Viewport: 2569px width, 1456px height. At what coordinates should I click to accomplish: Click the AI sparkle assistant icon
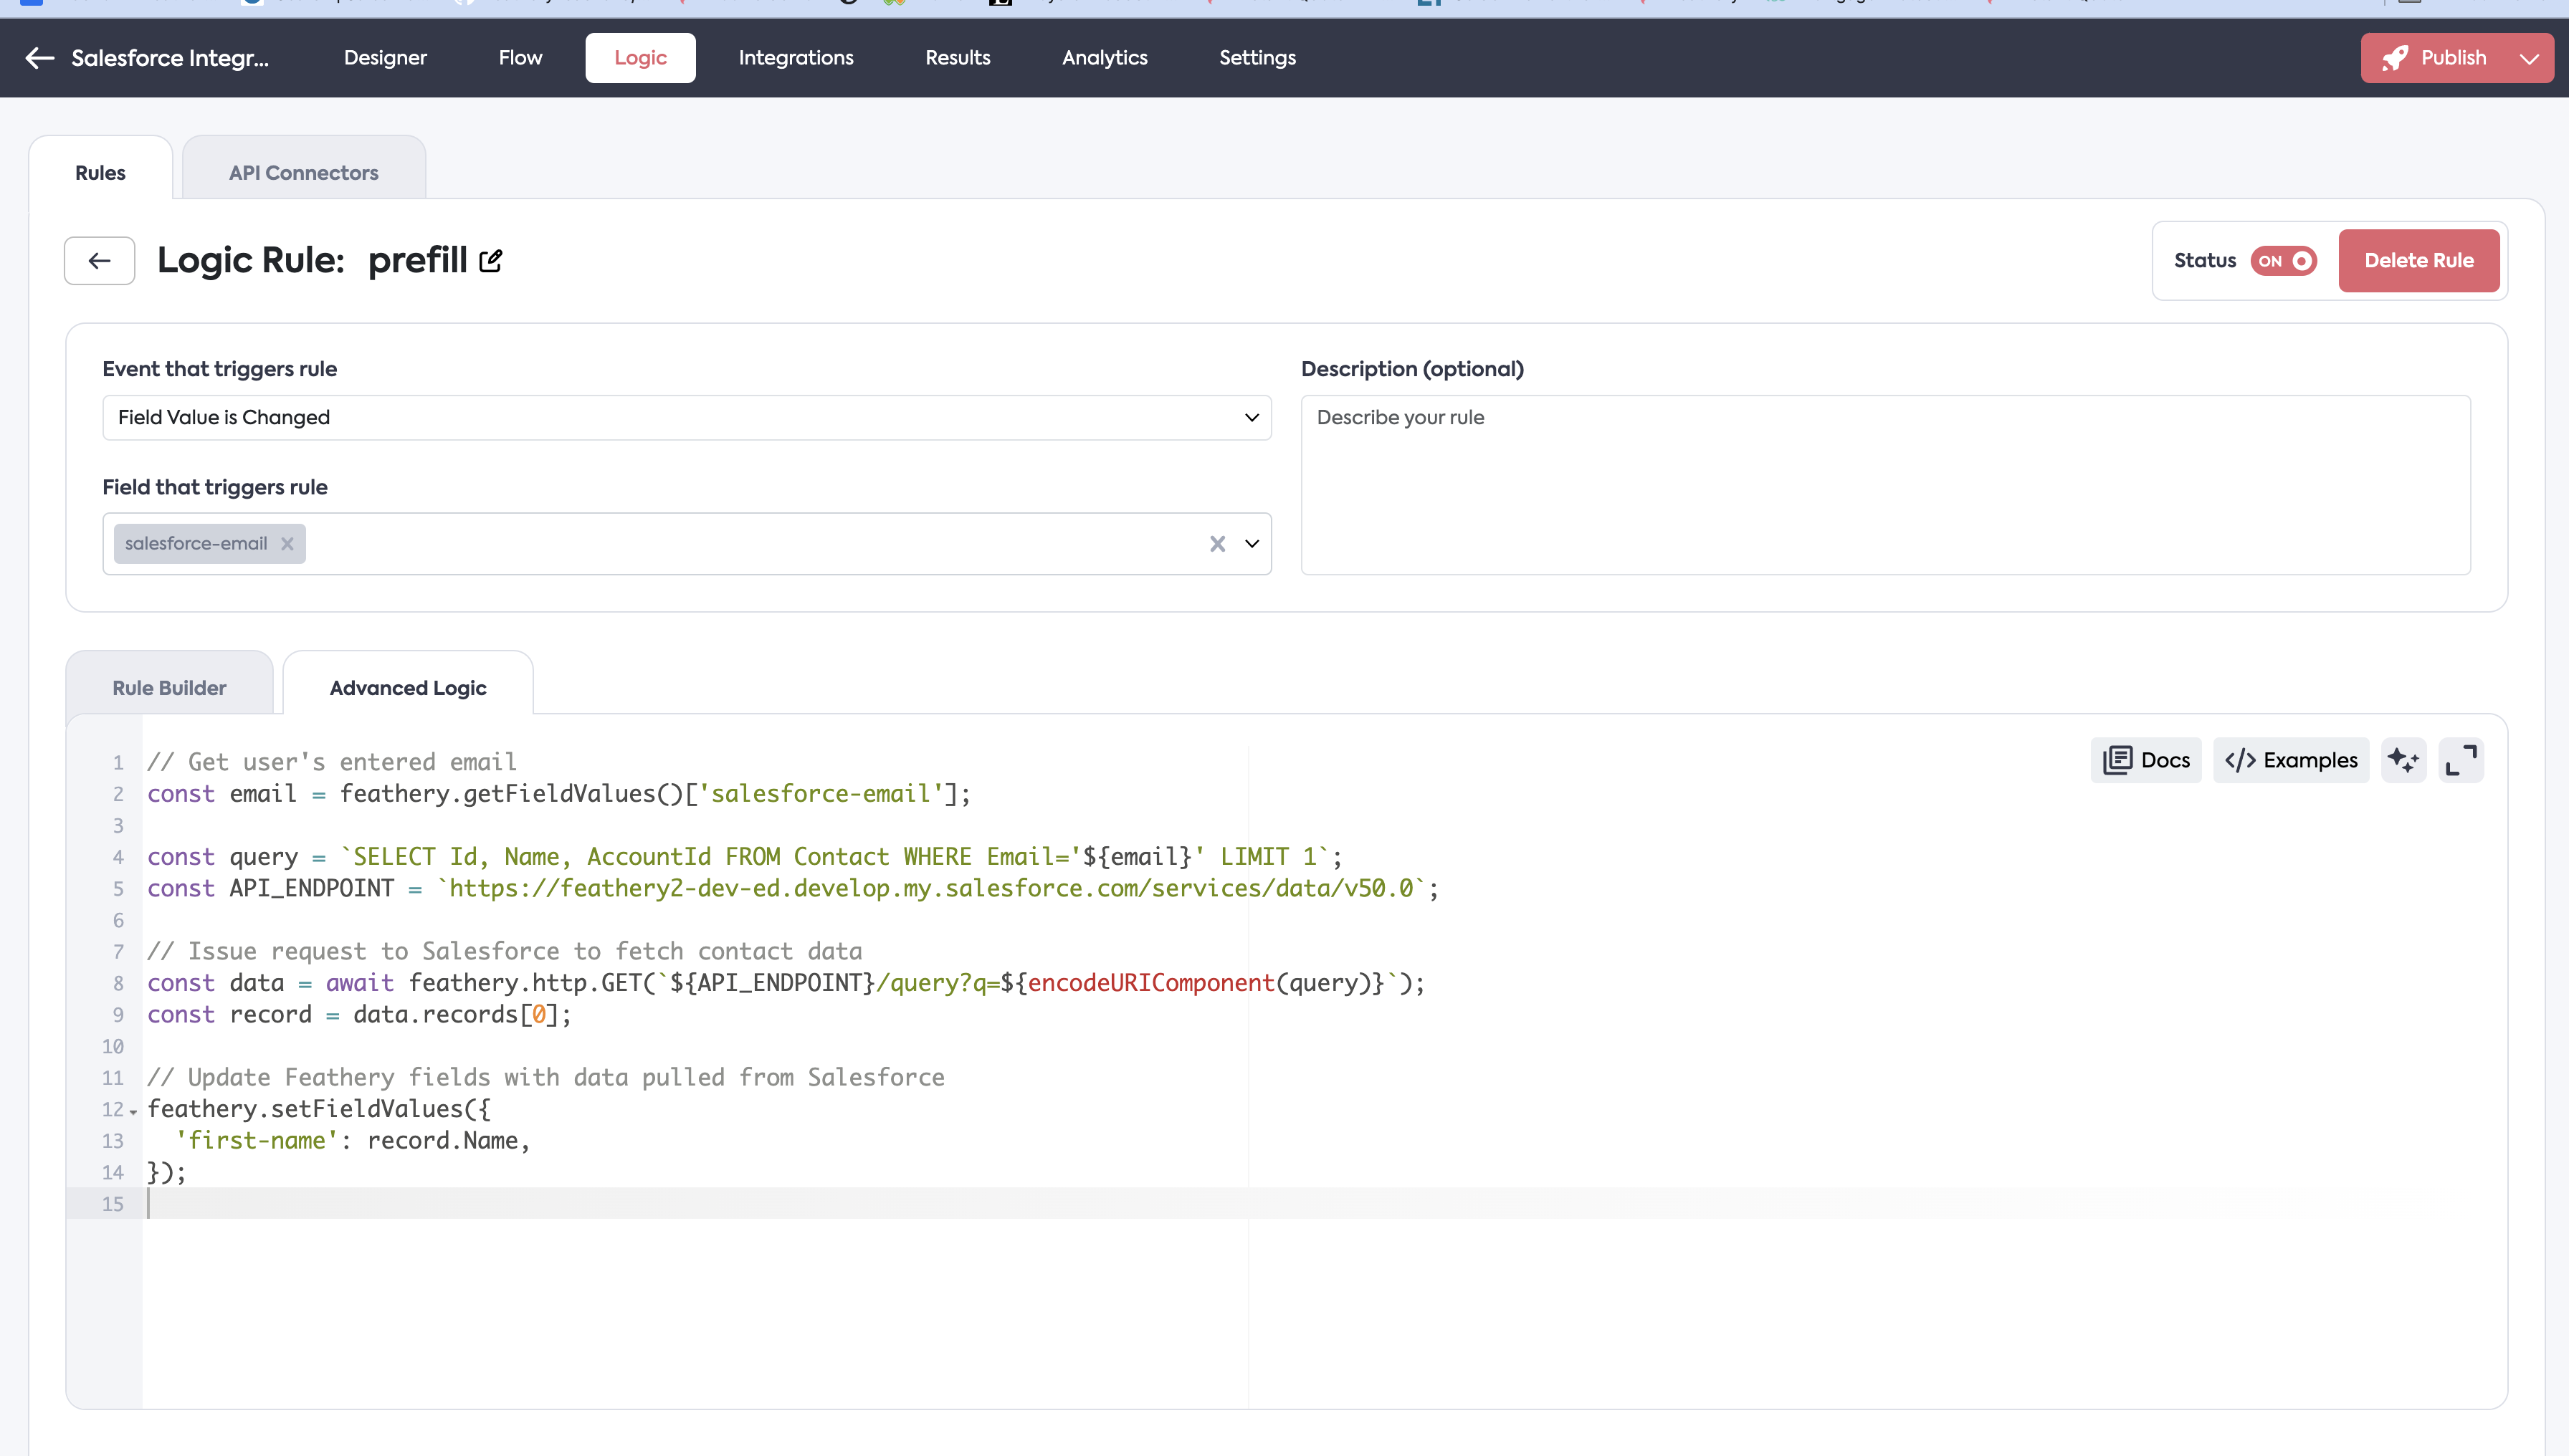pos(2403,760)
